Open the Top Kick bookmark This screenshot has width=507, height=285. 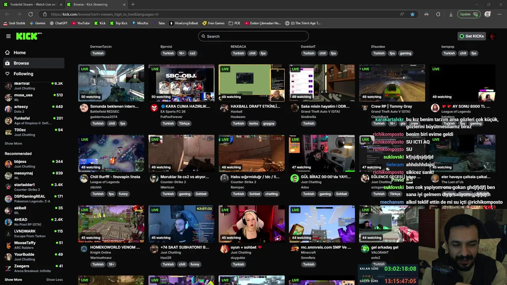[x=118, y=23]
